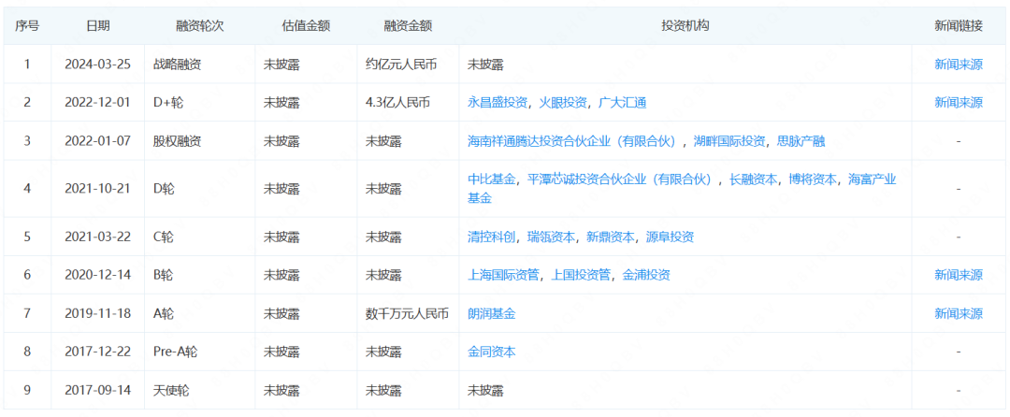The width and height of the screenshot is (1010, 417).
Task: Click the 序号 column header
Action: pos(27,26)
